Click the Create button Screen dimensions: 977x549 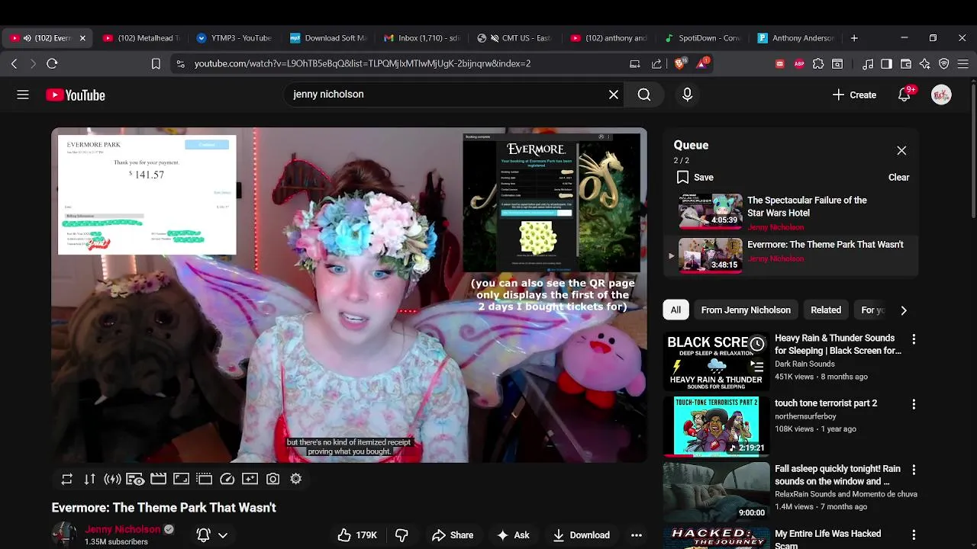coord(854,95)
